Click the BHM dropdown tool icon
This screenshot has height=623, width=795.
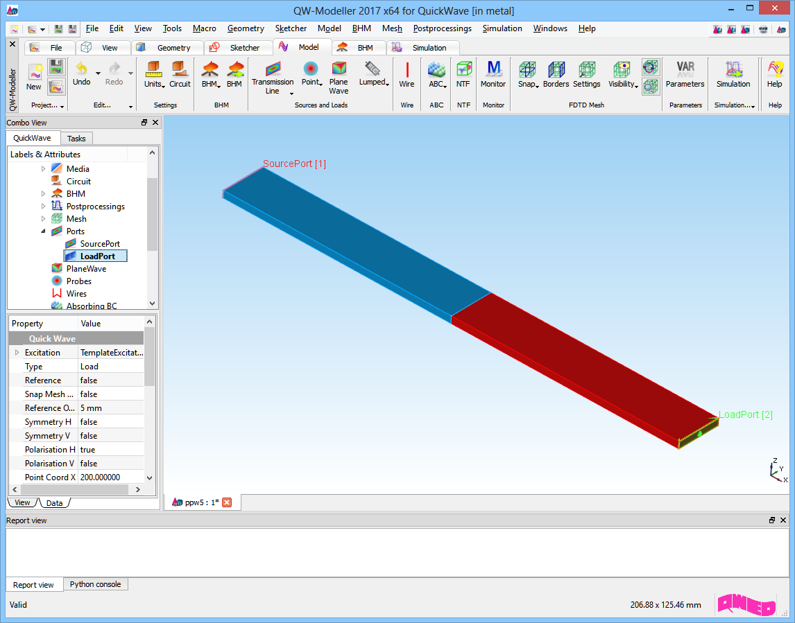[210, 69]
